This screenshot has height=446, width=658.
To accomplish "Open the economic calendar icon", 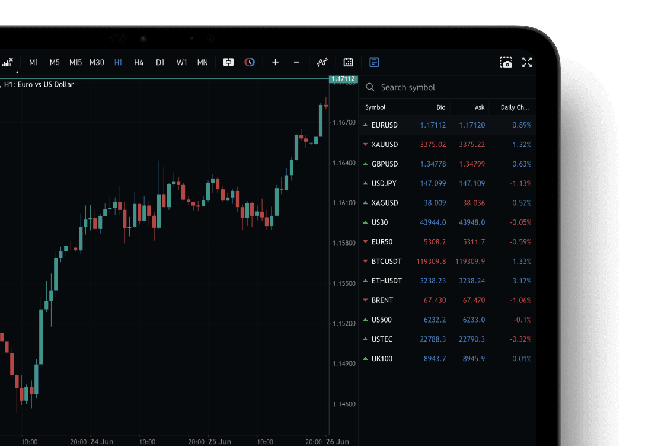I will tap(349, 62).
